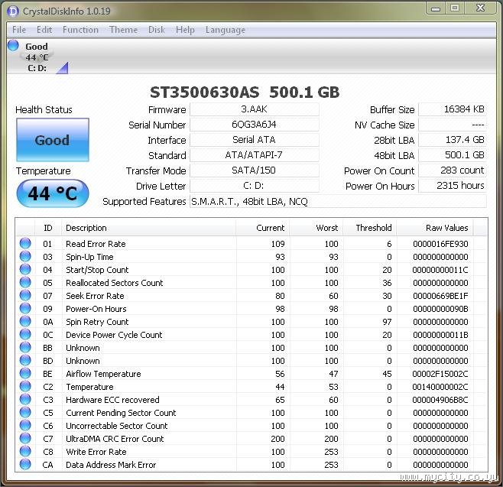This screenshot has width=503, height=487.
Task: Open the Theme menu
Action: coord(123,30)
